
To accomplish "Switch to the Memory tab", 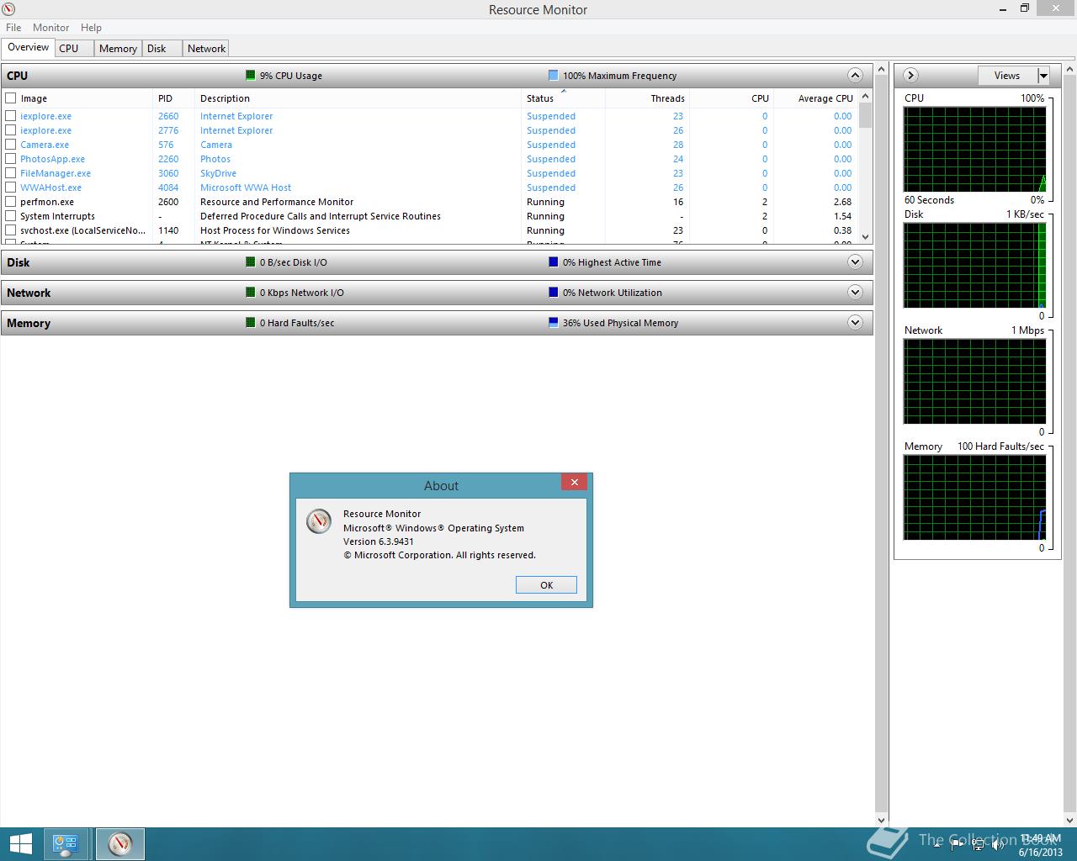I will (x=118, y=49).
